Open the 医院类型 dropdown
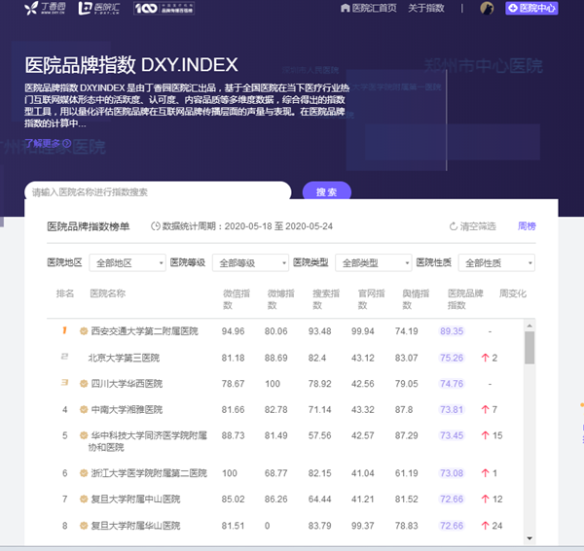The height and width of the screenshot is (551, 584). click(x=373, y=262)
